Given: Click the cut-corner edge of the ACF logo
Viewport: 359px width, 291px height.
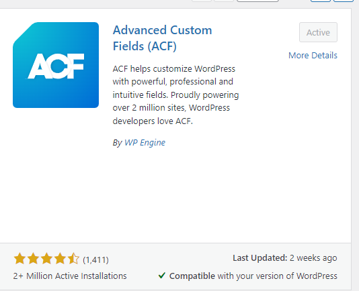Looking at the screenshot, I should (24, 33).
